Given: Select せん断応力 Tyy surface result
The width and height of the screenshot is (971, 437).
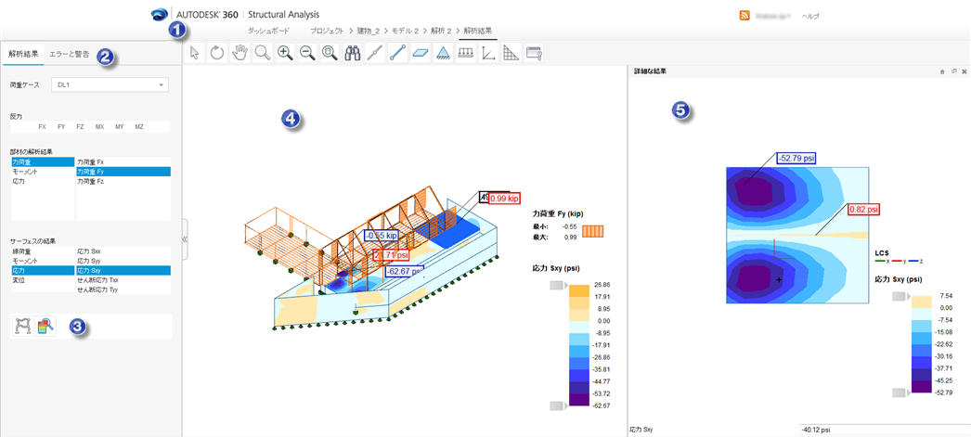Looking at the screenshot, I should click(123, 289).
